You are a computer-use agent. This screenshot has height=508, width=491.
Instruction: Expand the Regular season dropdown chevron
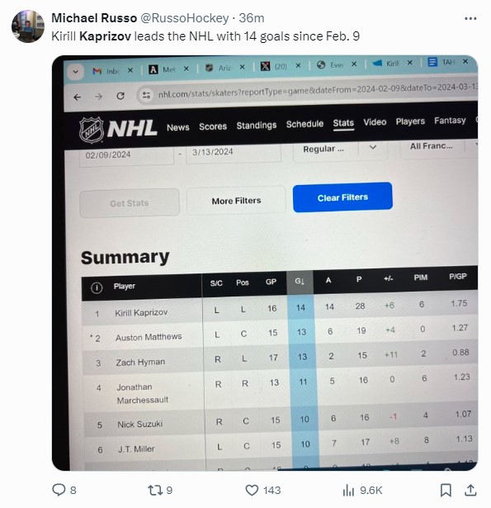tap(373, 147)
